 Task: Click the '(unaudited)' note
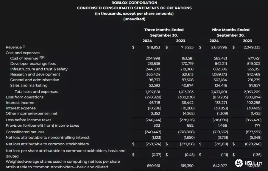pyautogui.click(x=134, y=19)
